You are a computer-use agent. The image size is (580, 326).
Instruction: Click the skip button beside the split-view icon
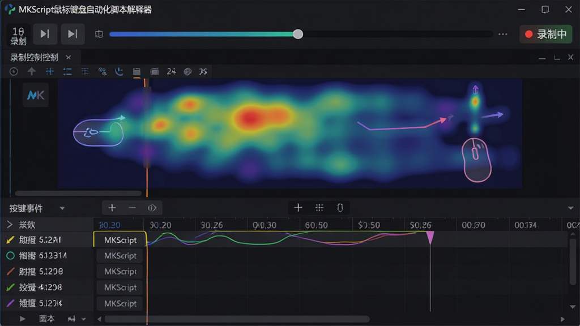click(x=72, y=34)
